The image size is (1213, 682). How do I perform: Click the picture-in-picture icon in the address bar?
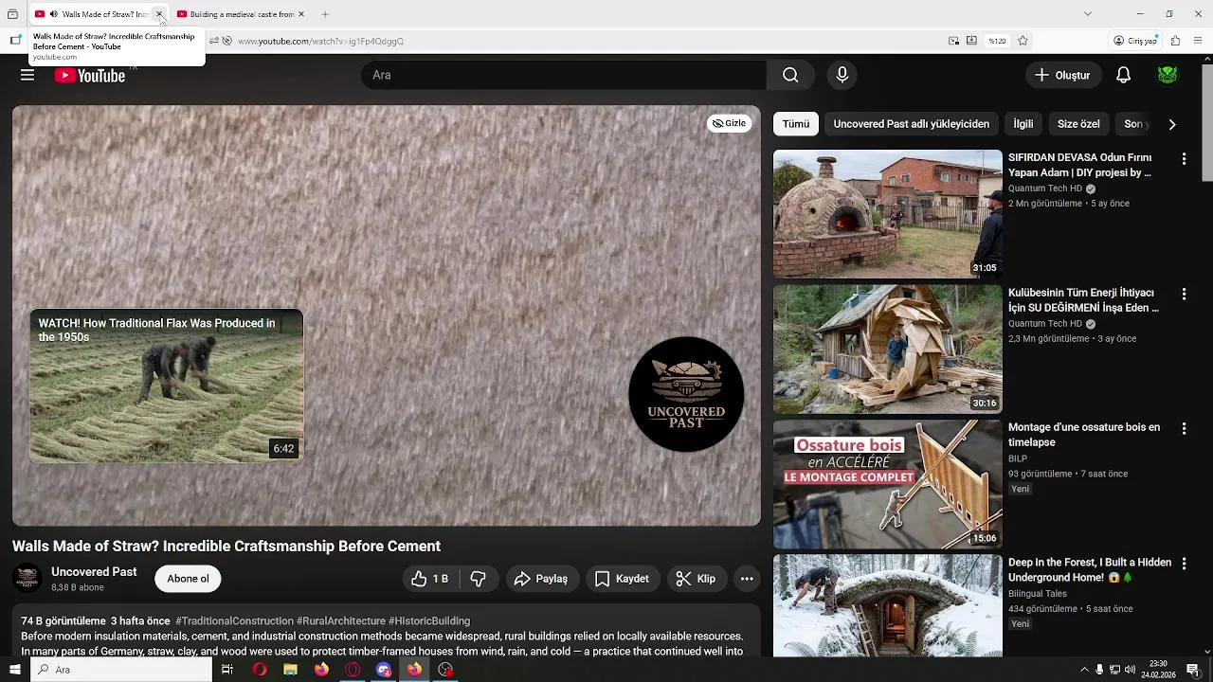[x=953, y=41]
